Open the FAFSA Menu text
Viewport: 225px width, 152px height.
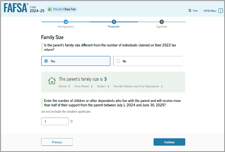(x=210, y=11)
